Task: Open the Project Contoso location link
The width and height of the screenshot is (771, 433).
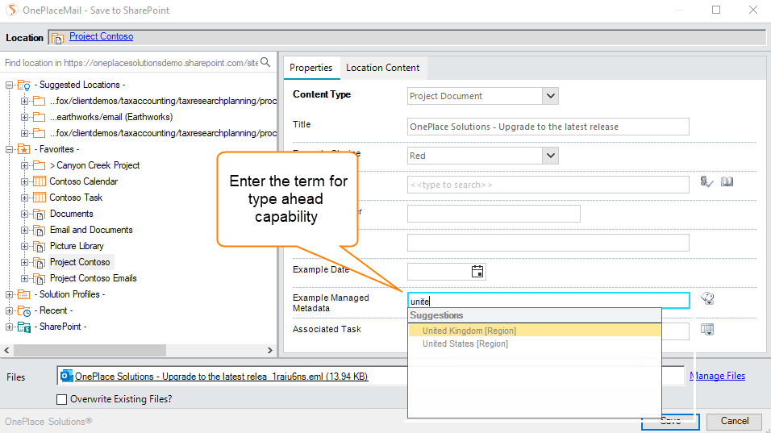Action: 101,36
